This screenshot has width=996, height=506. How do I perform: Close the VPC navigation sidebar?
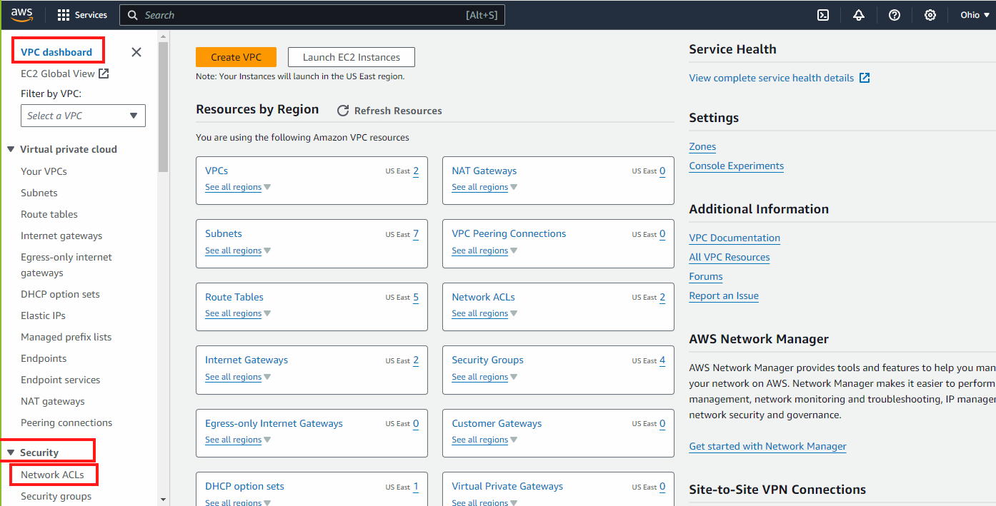coord(136,52)
